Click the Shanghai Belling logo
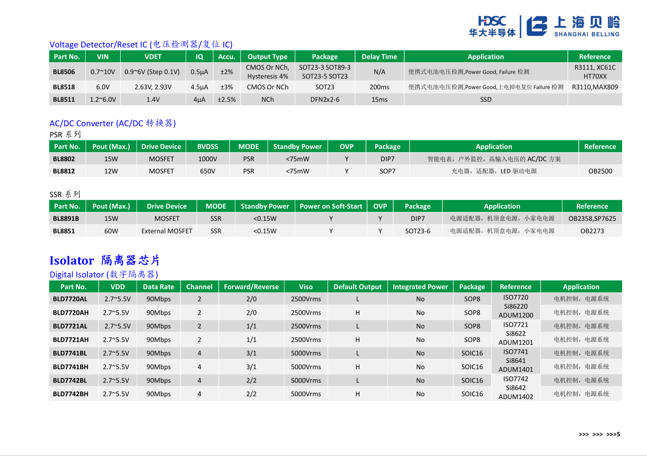This screenshot has width=647, height=456. click(x=572, y=26)
